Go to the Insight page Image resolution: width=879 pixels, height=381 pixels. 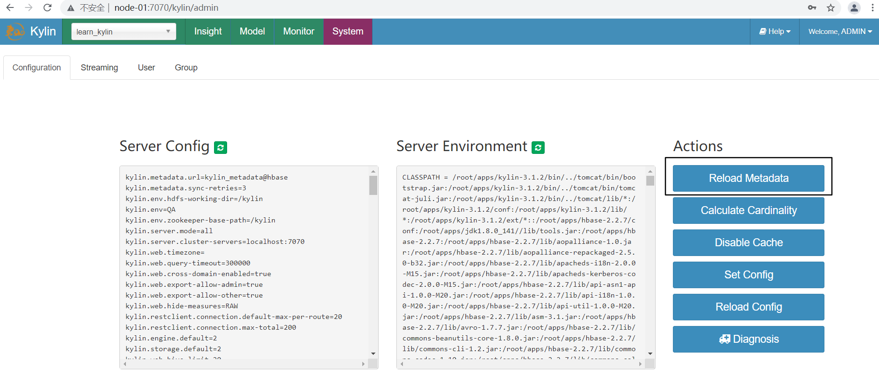[208, 32]
